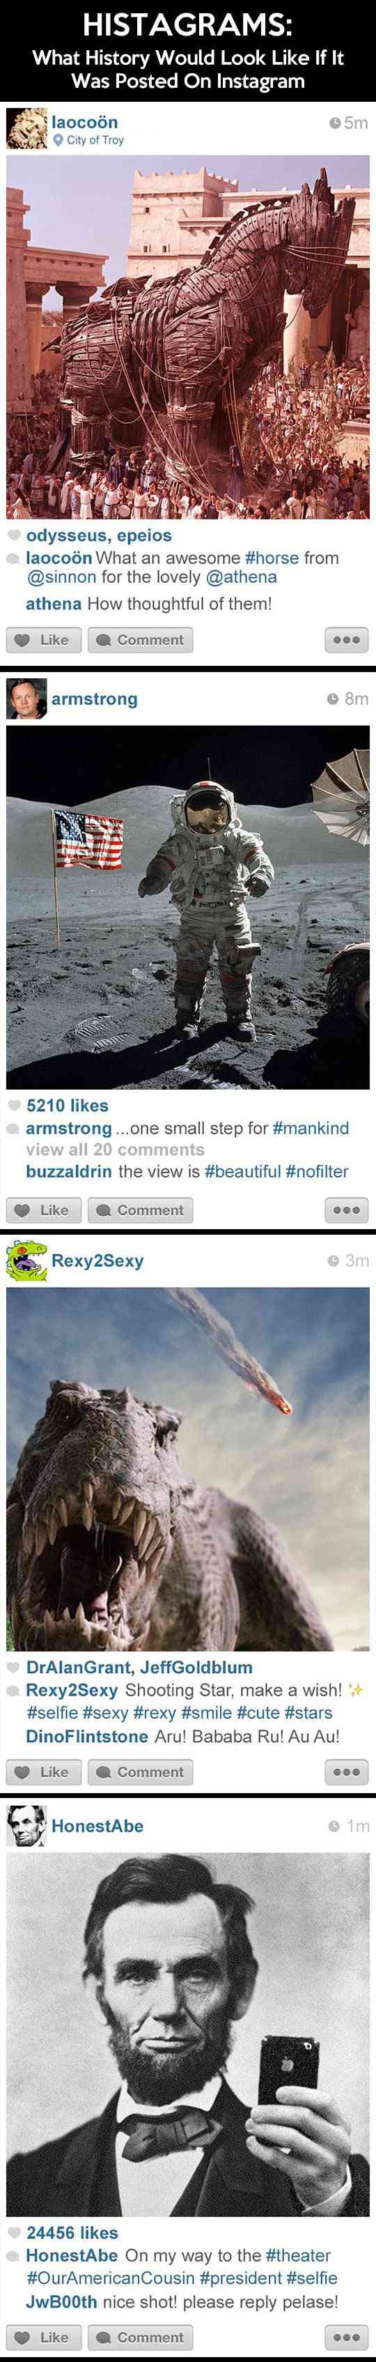The image size is (376, 2362).
Task: Open more options on HonestAbe's post
Action: 347,2337
